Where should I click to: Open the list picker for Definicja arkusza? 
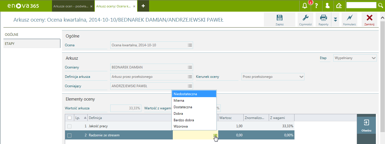pos(190,77)
